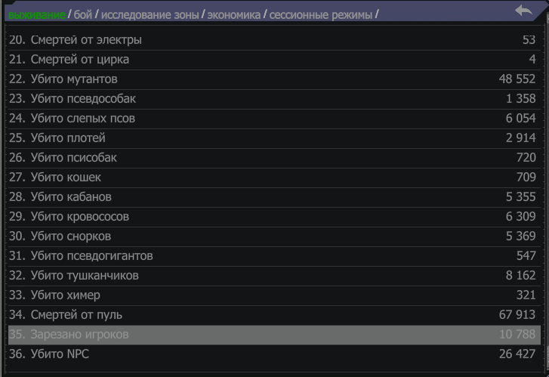Click the Убито кабанов value 5 355
Viewport: 549px width, 377px height.
[520, 197]
